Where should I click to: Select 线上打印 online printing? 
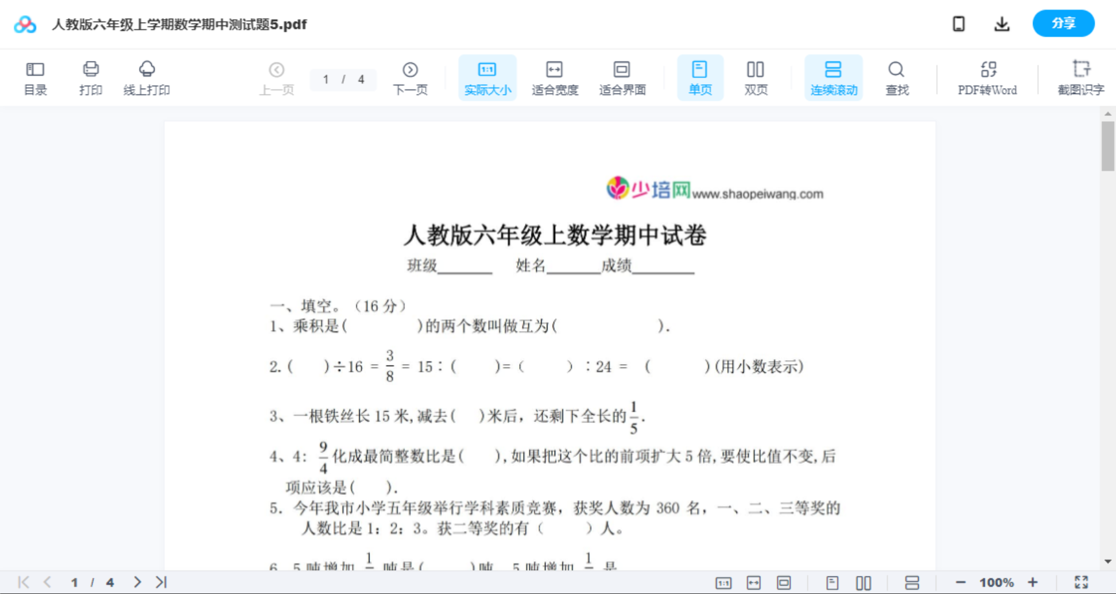pos(147,77)
